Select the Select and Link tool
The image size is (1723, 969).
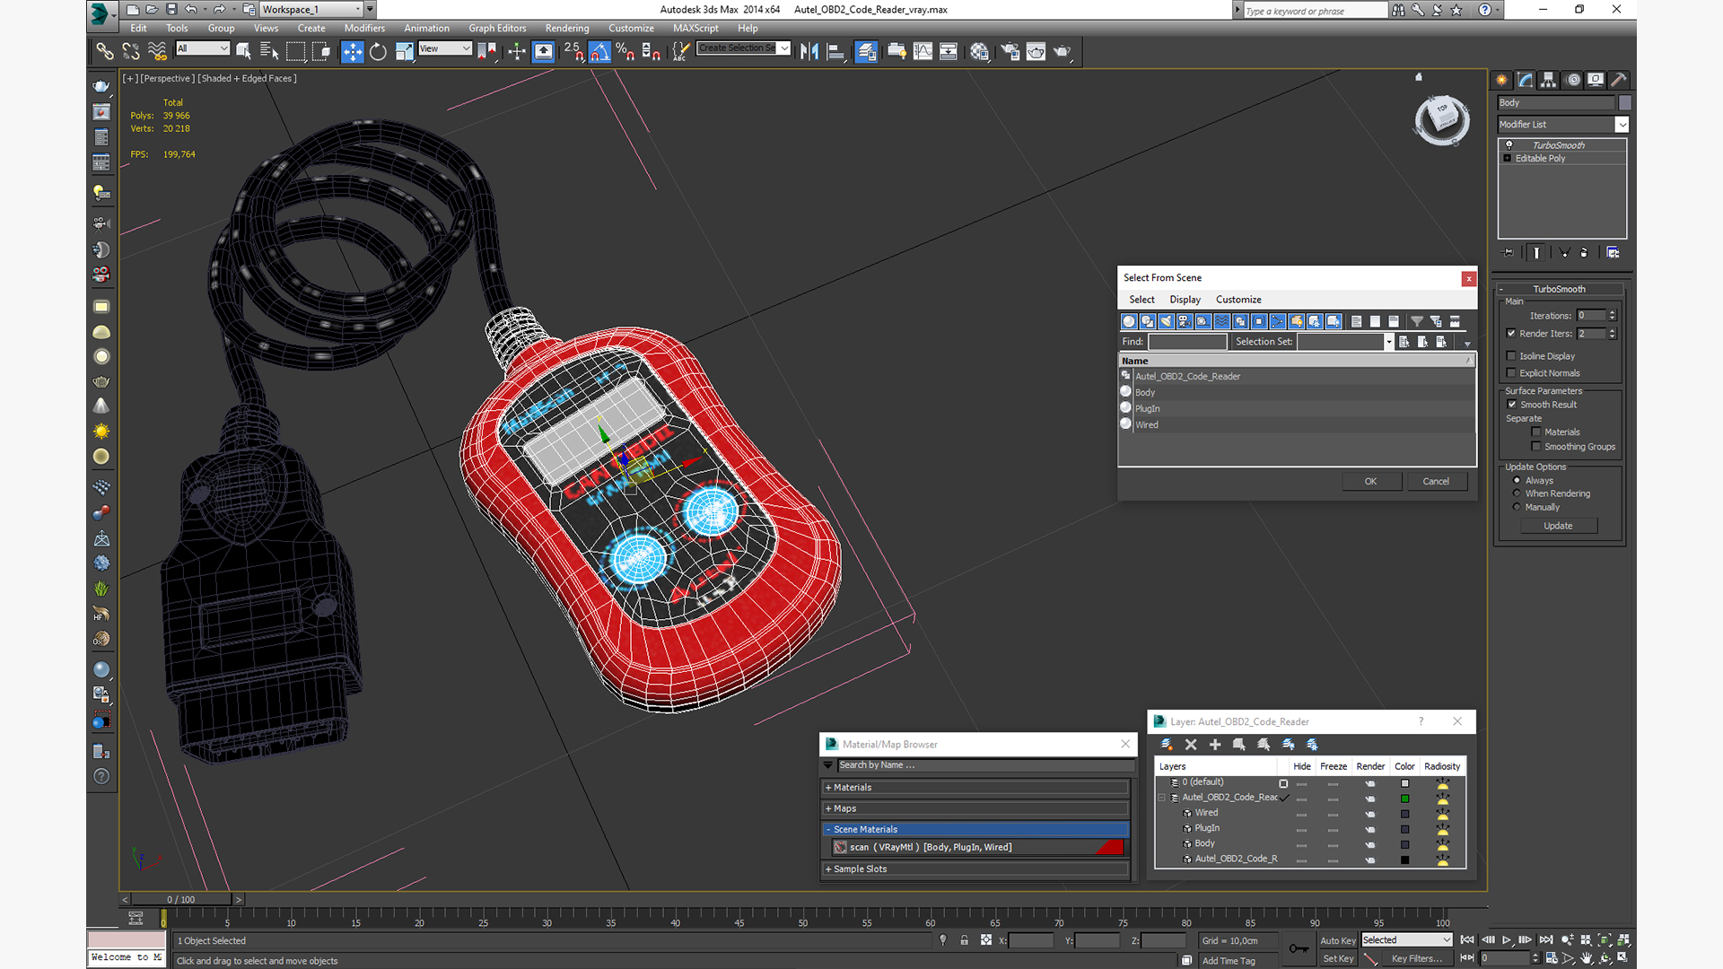(105, 51)
